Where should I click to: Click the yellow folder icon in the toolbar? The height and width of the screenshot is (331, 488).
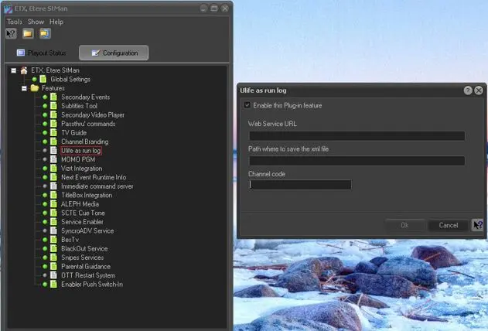pos(28,33)
